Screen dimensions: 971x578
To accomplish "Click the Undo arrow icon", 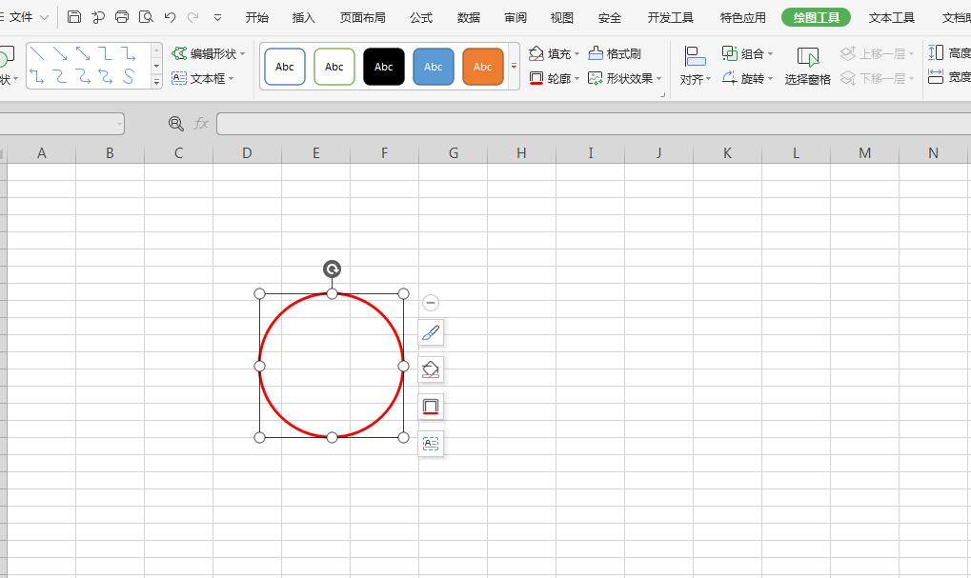I will pyautogui.click(x=171, y=17).
